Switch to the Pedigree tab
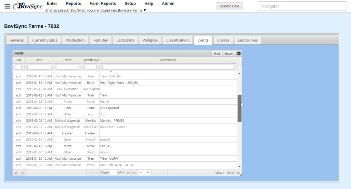 pyautogui.click(x=150, y=40)
